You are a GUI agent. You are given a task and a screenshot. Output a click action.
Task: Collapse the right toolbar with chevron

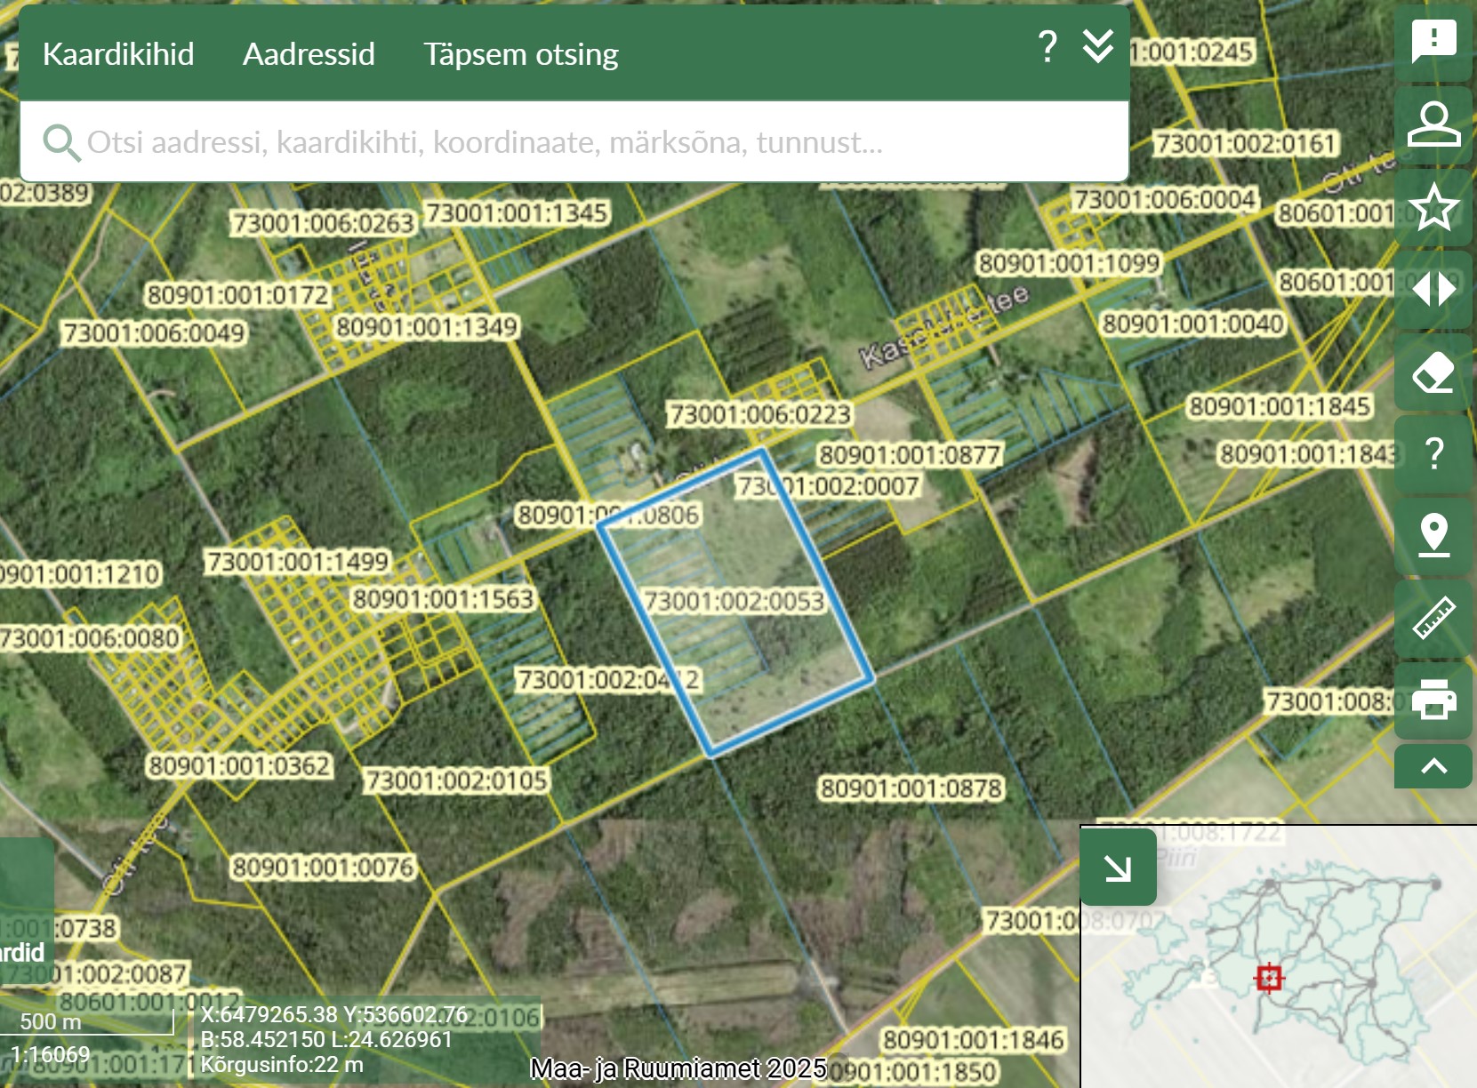pyautogui.click(x=1433, y=766)
